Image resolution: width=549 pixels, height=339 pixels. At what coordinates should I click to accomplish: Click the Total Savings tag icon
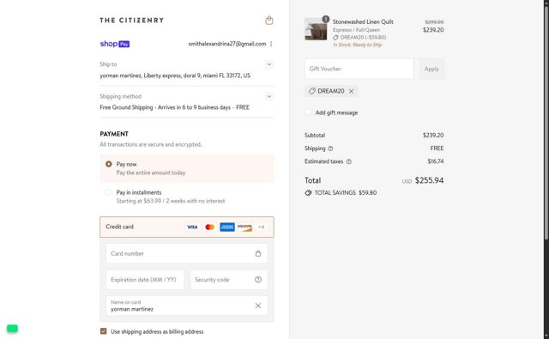[308, 192]
